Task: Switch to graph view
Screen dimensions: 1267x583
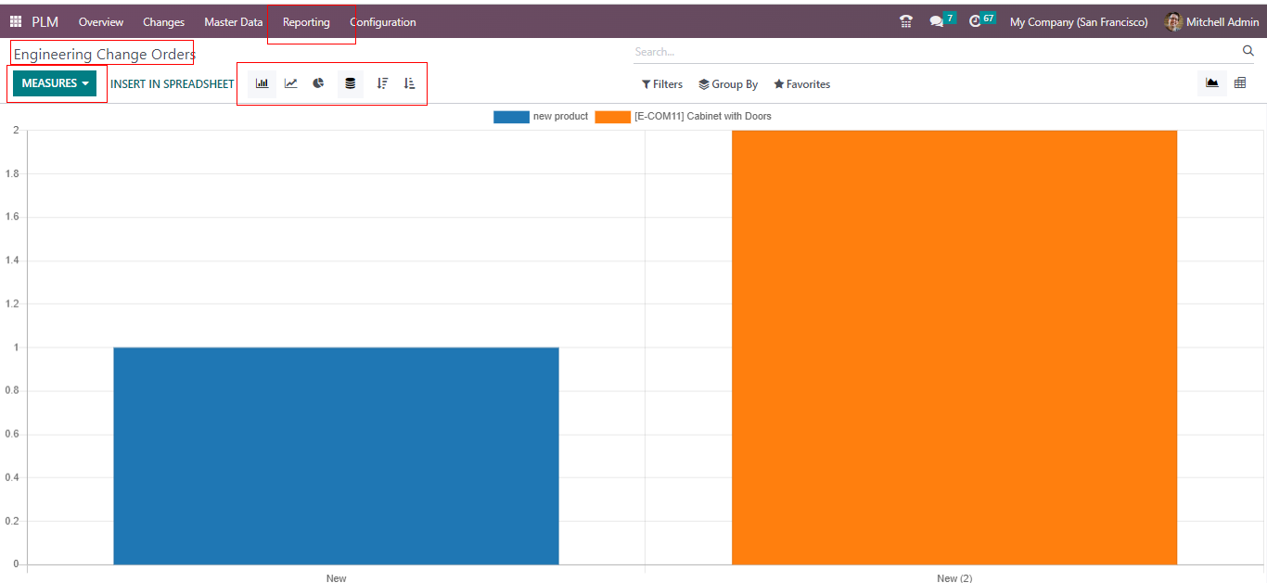Action: (1211, 83)
